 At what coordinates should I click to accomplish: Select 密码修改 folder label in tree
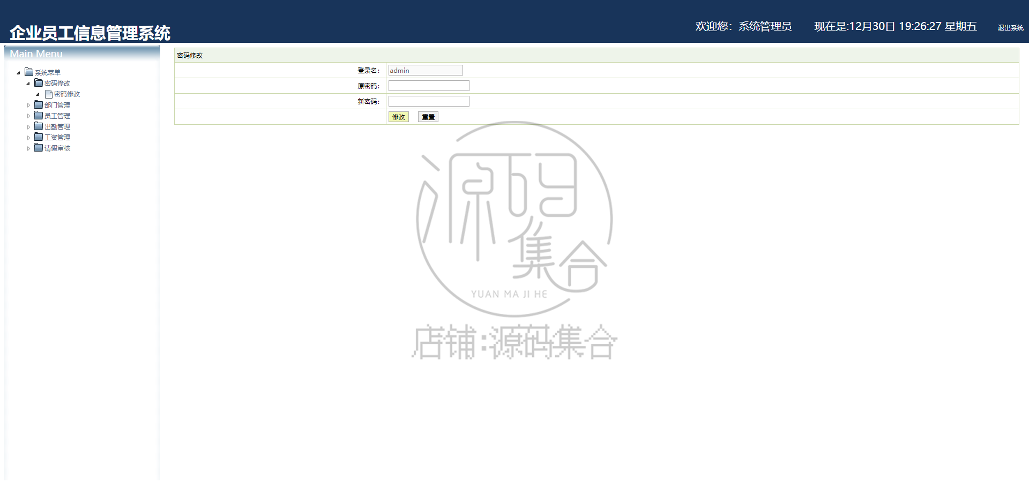pyautogui.click(x=57, y=84)
